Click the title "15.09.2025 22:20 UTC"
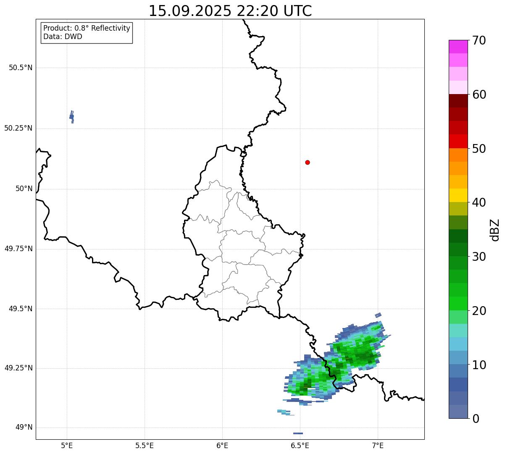 [x=230, y=11]
